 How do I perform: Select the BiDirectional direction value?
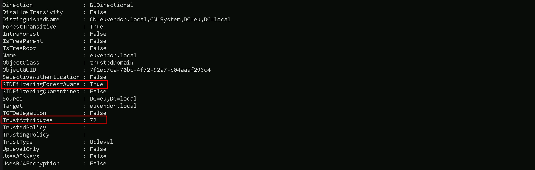(111, 5)
